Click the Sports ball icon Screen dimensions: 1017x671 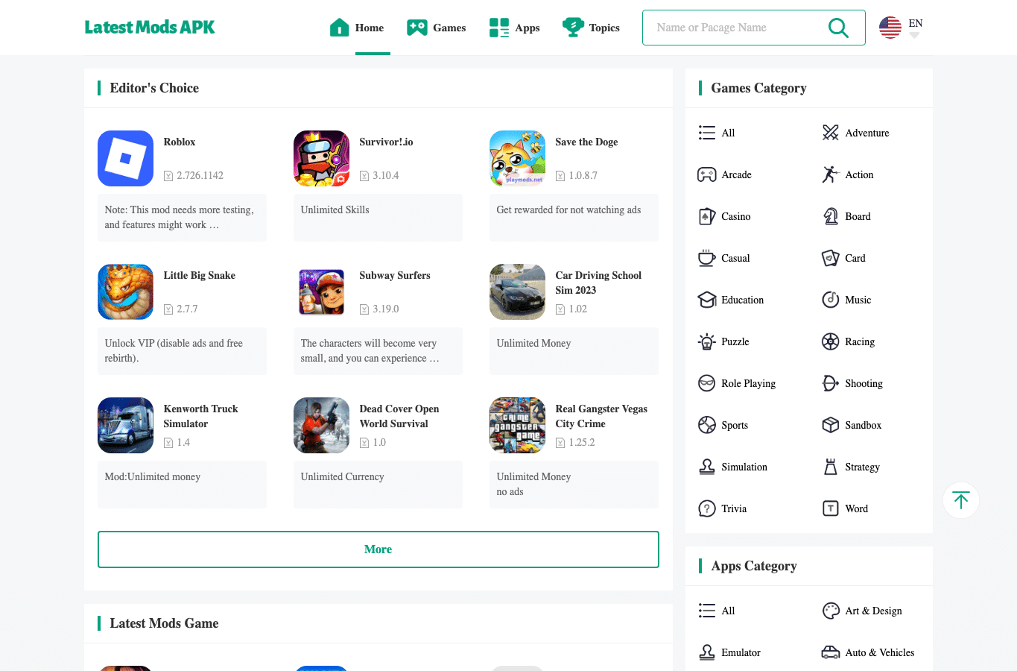coord(706,425)
